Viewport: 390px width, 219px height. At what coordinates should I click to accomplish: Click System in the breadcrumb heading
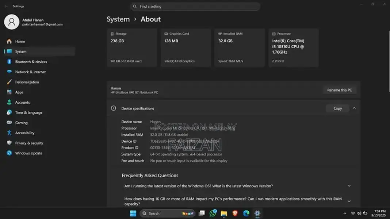(118, 19)
